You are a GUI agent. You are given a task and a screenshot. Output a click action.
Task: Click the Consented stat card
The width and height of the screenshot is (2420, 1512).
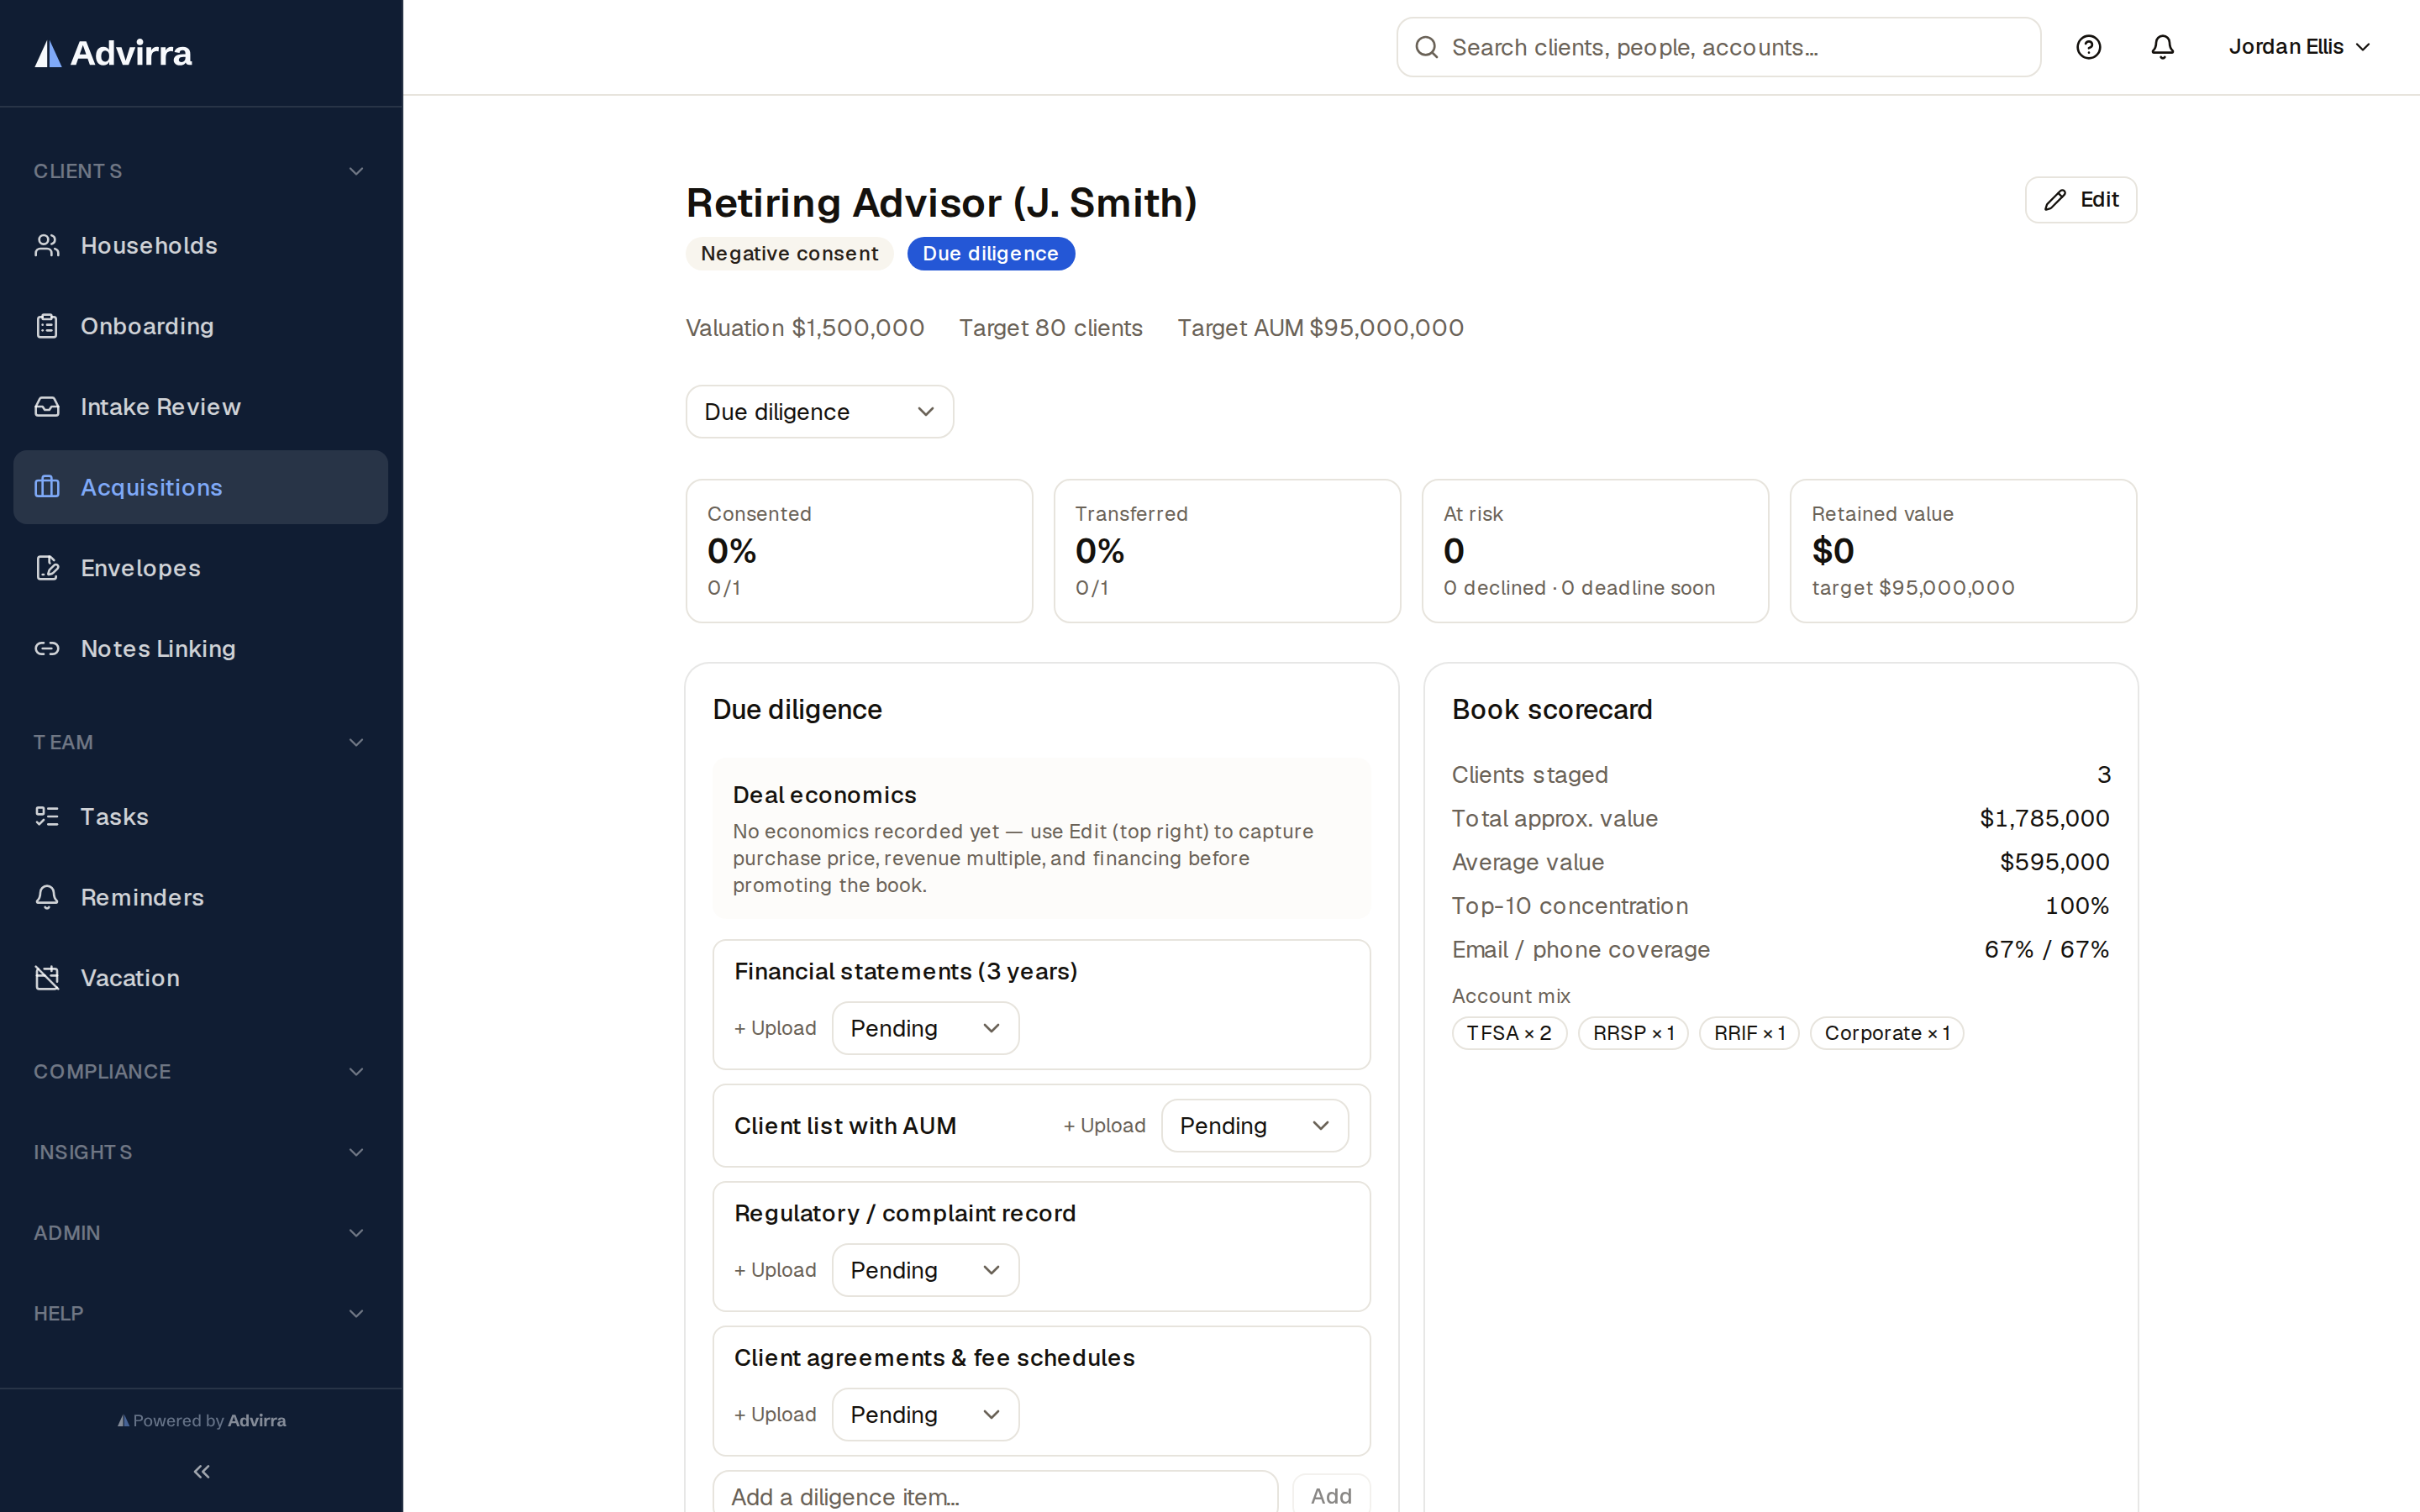pos(859,551)
